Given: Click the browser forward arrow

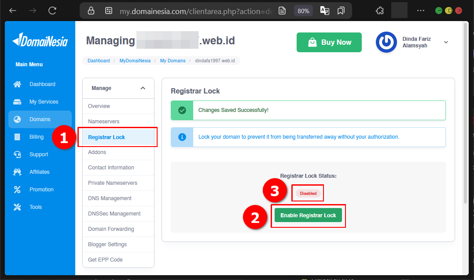Looking at the screenshot, I should 32,11.
